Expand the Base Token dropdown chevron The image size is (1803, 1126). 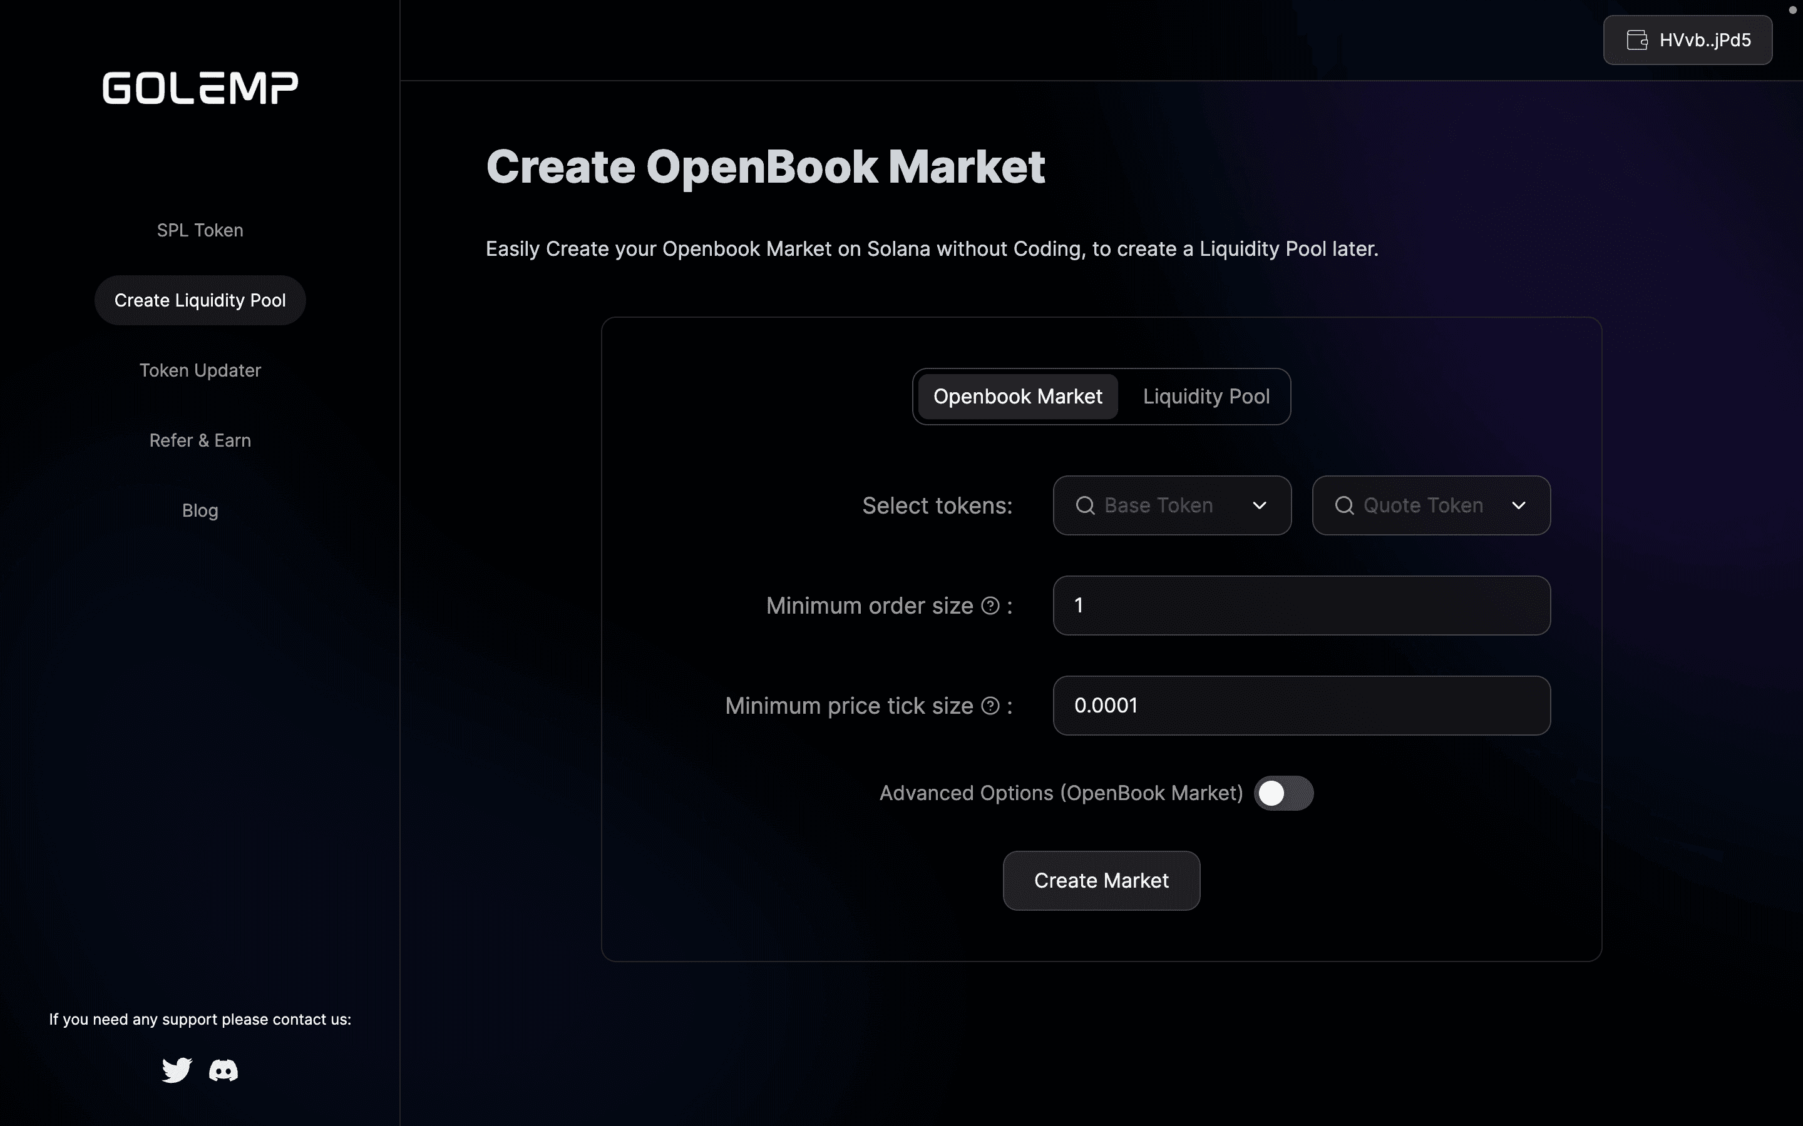1260,505
